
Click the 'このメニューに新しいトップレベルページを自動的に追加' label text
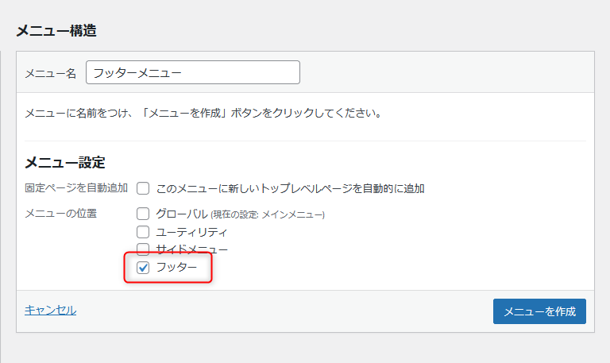[290, 188]
